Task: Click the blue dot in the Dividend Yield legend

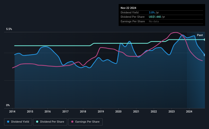Action: pos(8,122)
